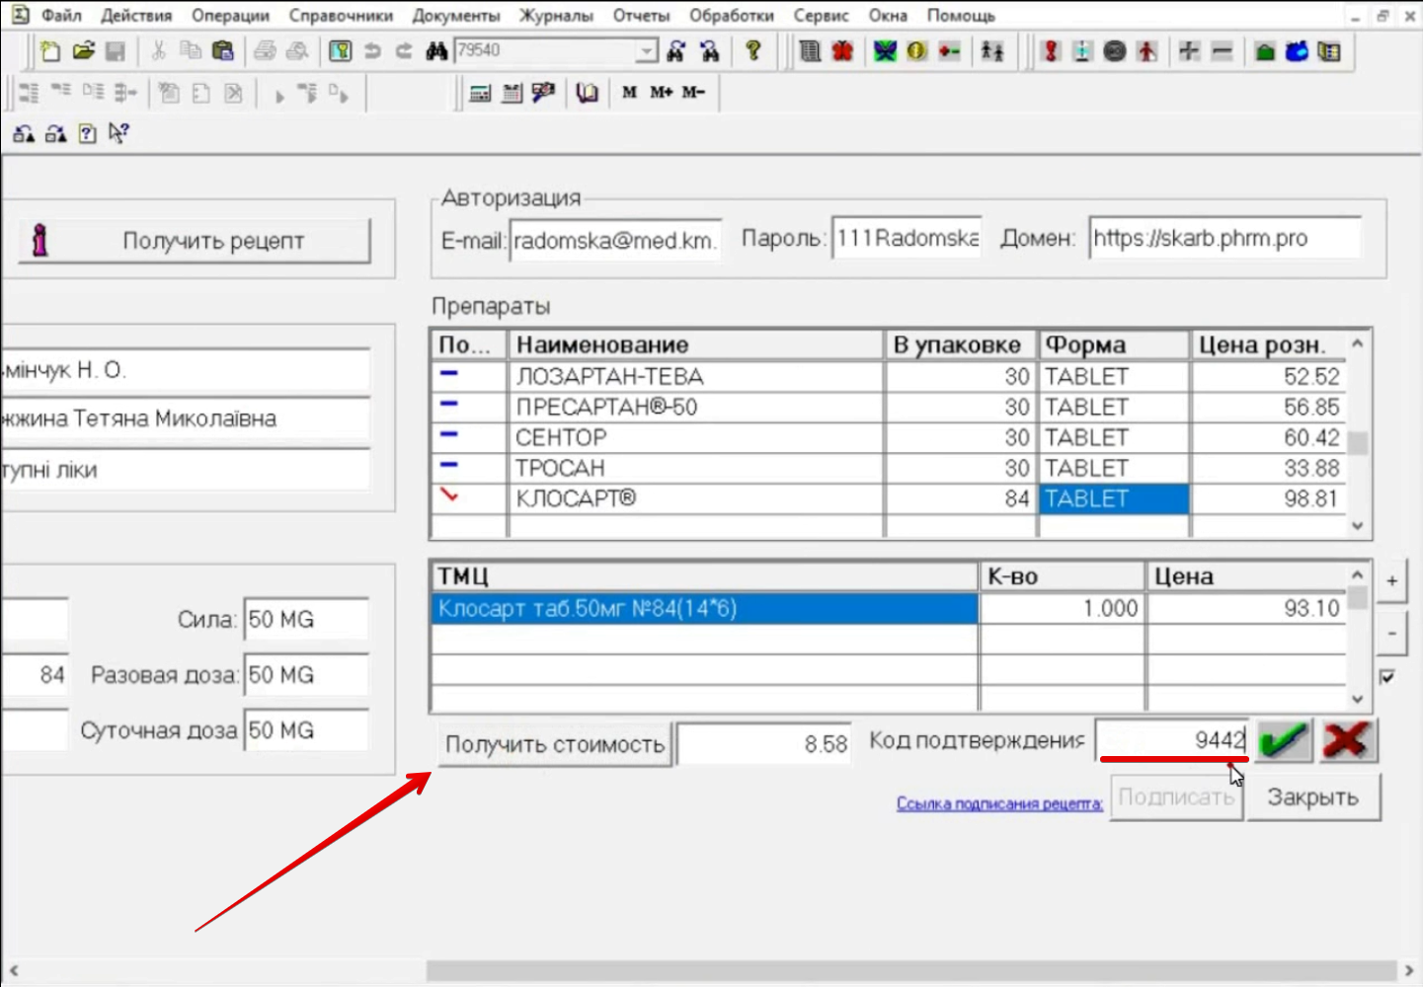The height and width of the screenshot is (987, 1423).
Task: Click the Домен input field
Action: 1225,238
